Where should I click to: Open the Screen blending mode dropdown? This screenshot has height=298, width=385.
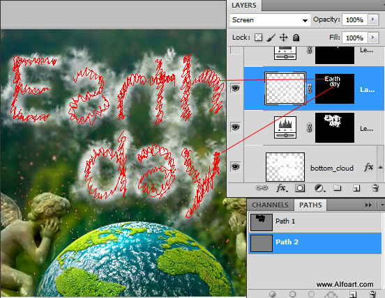(270, 20)
